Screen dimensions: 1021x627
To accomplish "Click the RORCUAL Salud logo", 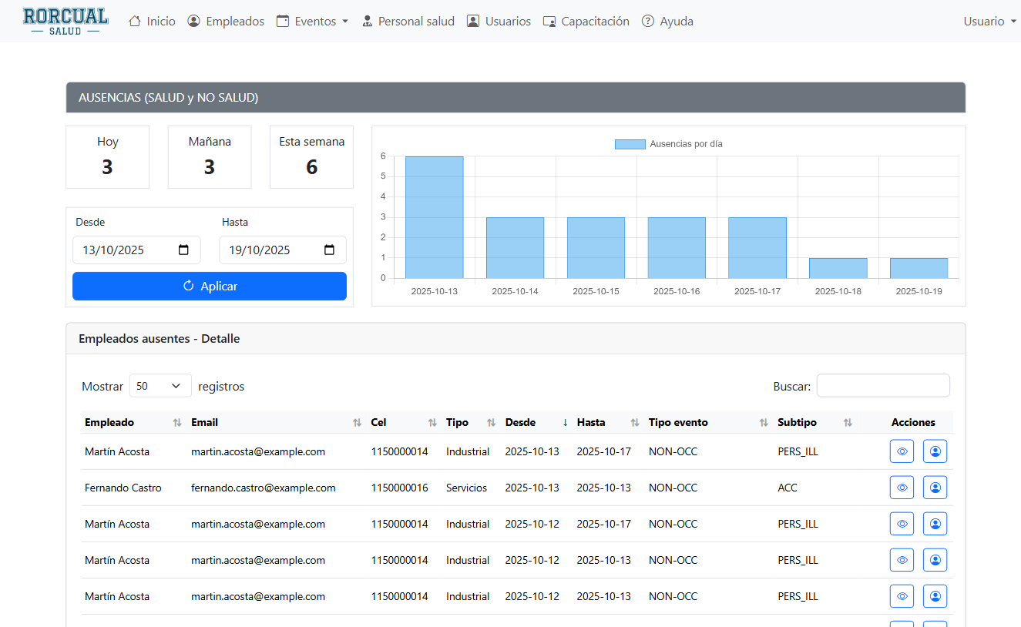I will pyautogui.click(x=65, y=22).
